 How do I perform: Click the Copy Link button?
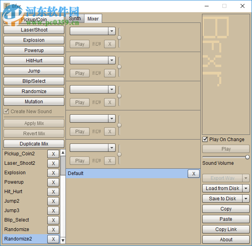click(x=226, y=229)
